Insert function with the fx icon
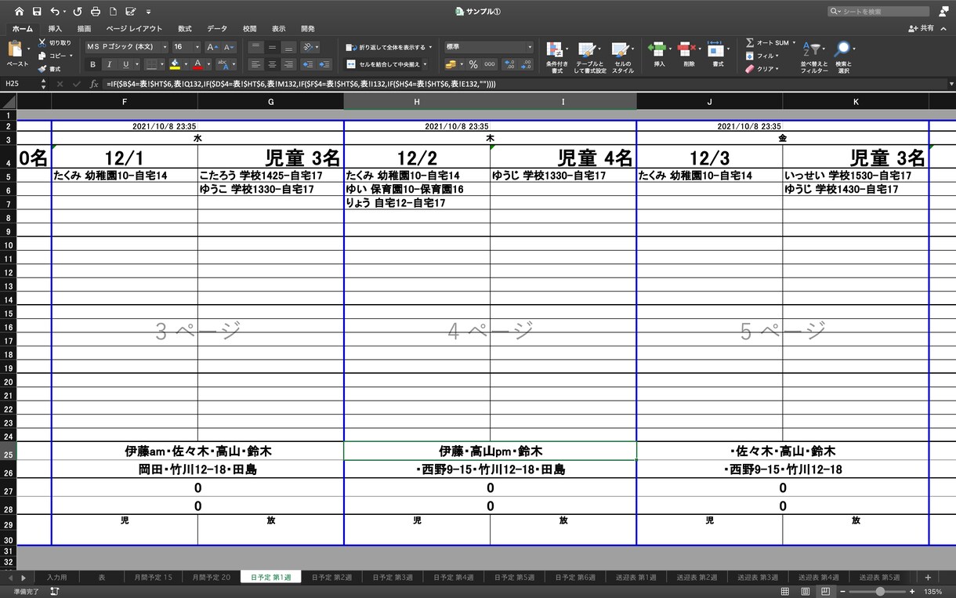 pyautogui.click(x=94, y=84)
